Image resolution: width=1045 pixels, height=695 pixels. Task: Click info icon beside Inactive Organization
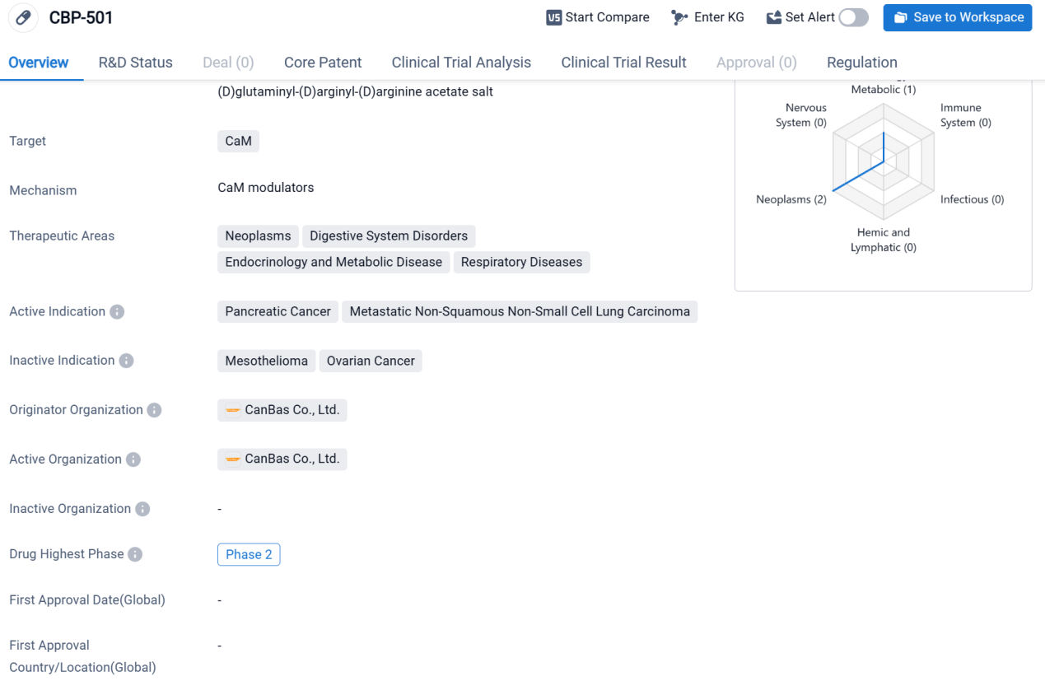pos(142,509)
